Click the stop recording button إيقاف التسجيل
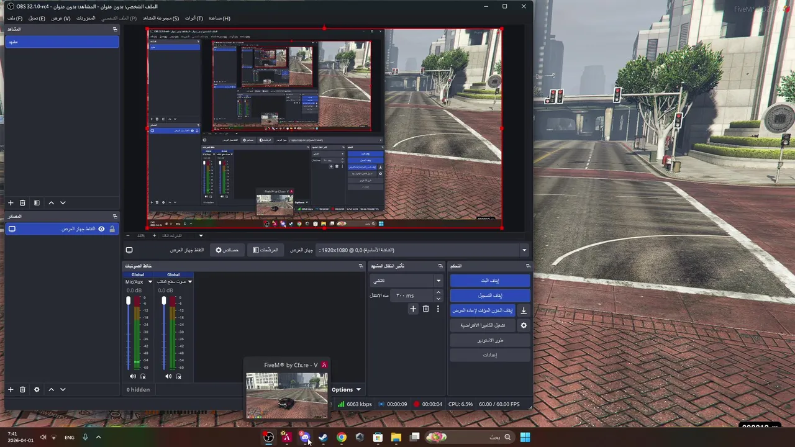 coord(490,296)
